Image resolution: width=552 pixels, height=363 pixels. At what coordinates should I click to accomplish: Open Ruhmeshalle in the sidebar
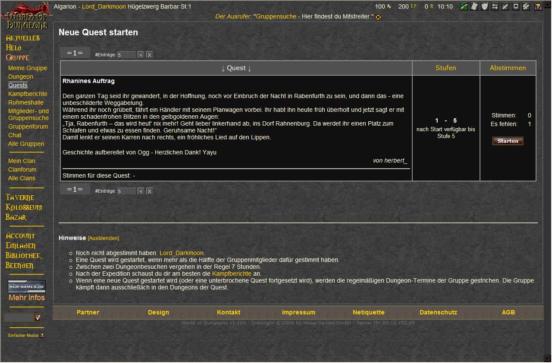coord(26,102)
